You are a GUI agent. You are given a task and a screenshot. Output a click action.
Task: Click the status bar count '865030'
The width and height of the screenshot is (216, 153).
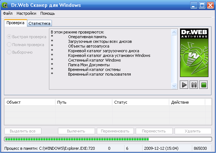[x=200, y=148]
